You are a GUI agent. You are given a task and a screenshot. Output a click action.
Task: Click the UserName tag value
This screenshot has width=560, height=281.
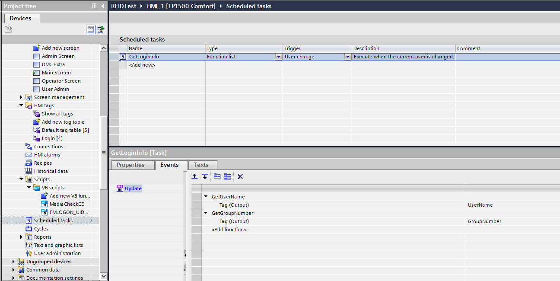[480, 205]
